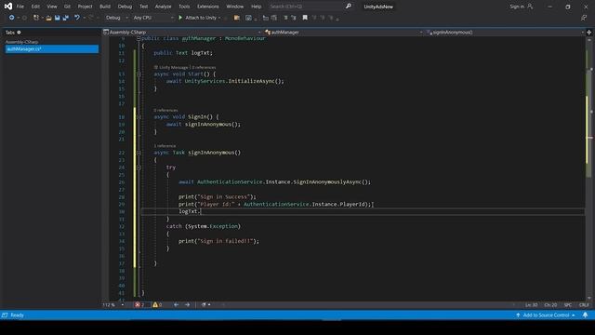Click the undo icon
Viewport: 595px width, 335px height.
[x=77, y=18]
